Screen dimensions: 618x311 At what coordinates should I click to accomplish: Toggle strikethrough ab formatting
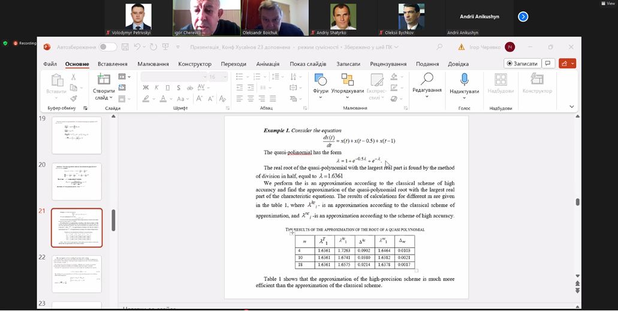click(x=189, y=87)
